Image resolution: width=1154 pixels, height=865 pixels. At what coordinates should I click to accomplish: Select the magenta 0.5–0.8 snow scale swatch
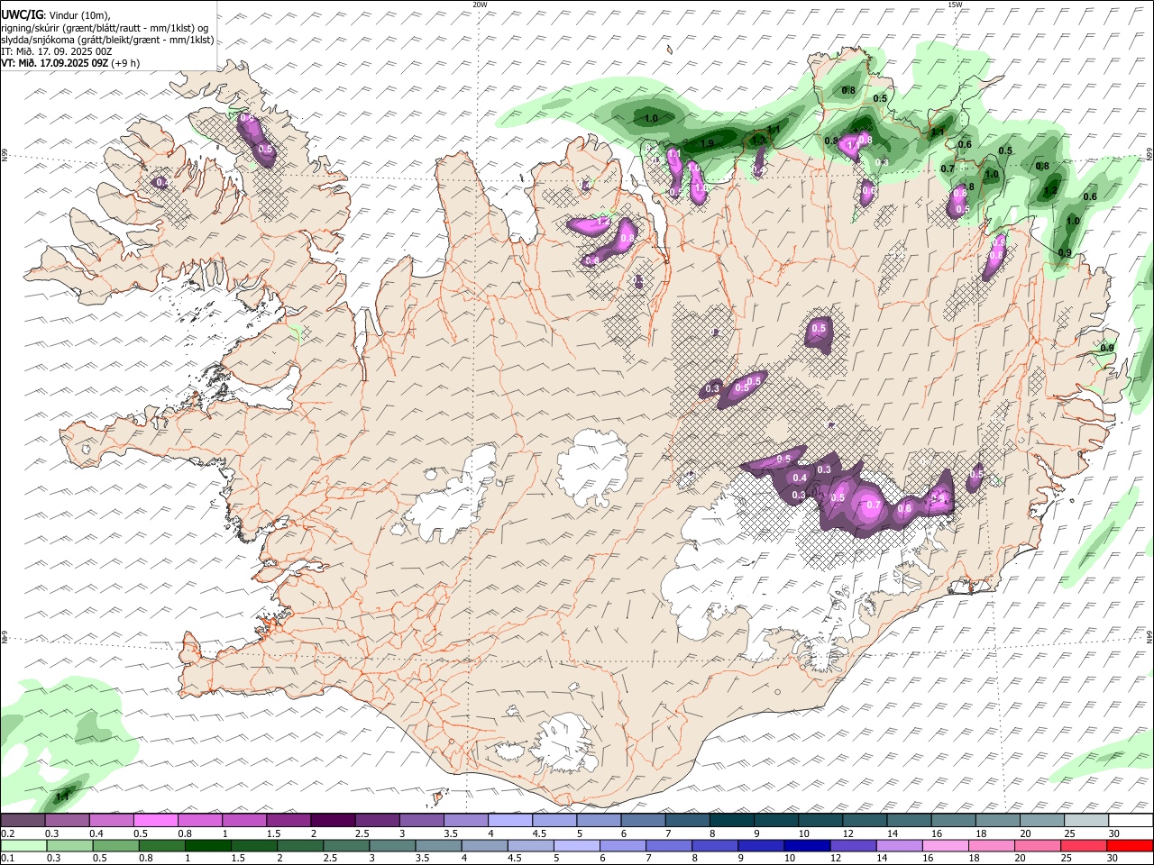tap(155, 821)
